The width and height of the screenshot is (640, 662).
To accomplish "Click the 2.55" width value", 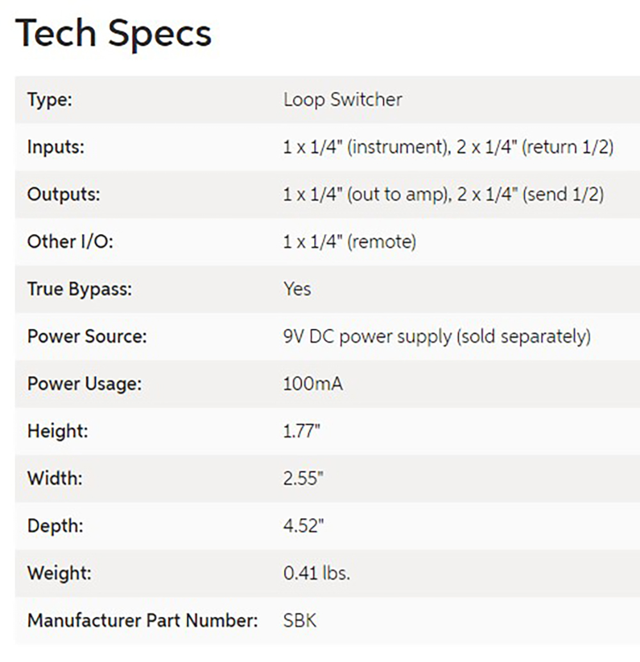I will [303, 479].
